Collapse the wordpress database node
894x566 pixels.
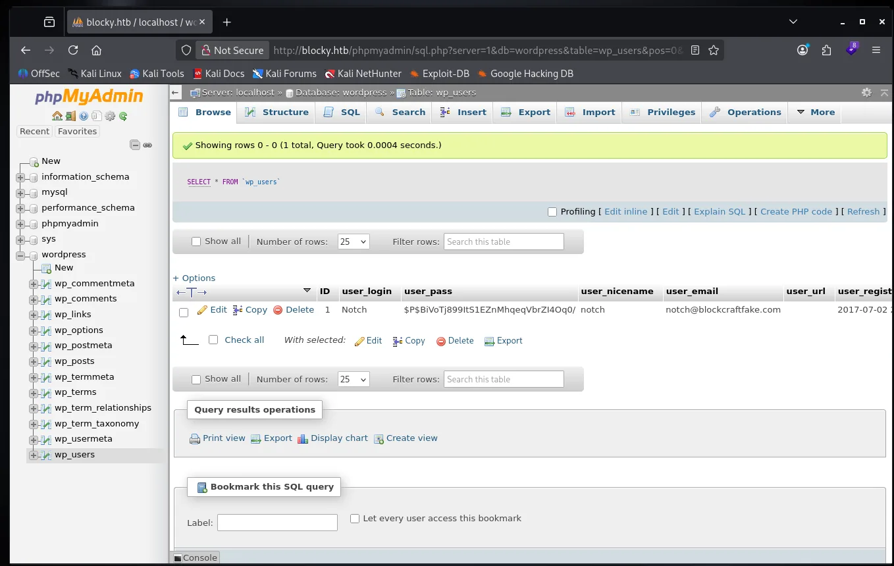click(20, 256)
